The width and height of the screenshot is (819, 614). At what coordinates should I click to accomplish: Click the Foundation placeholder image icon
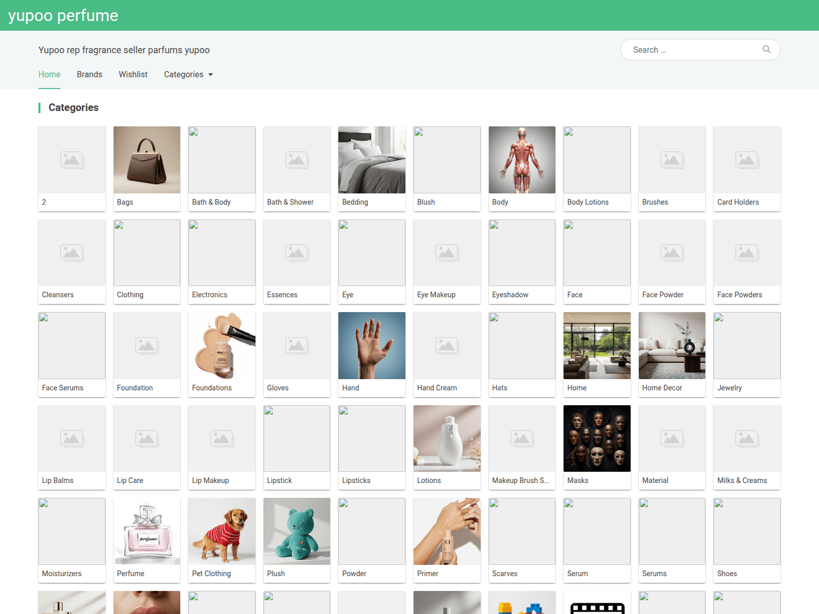(147, 345)
